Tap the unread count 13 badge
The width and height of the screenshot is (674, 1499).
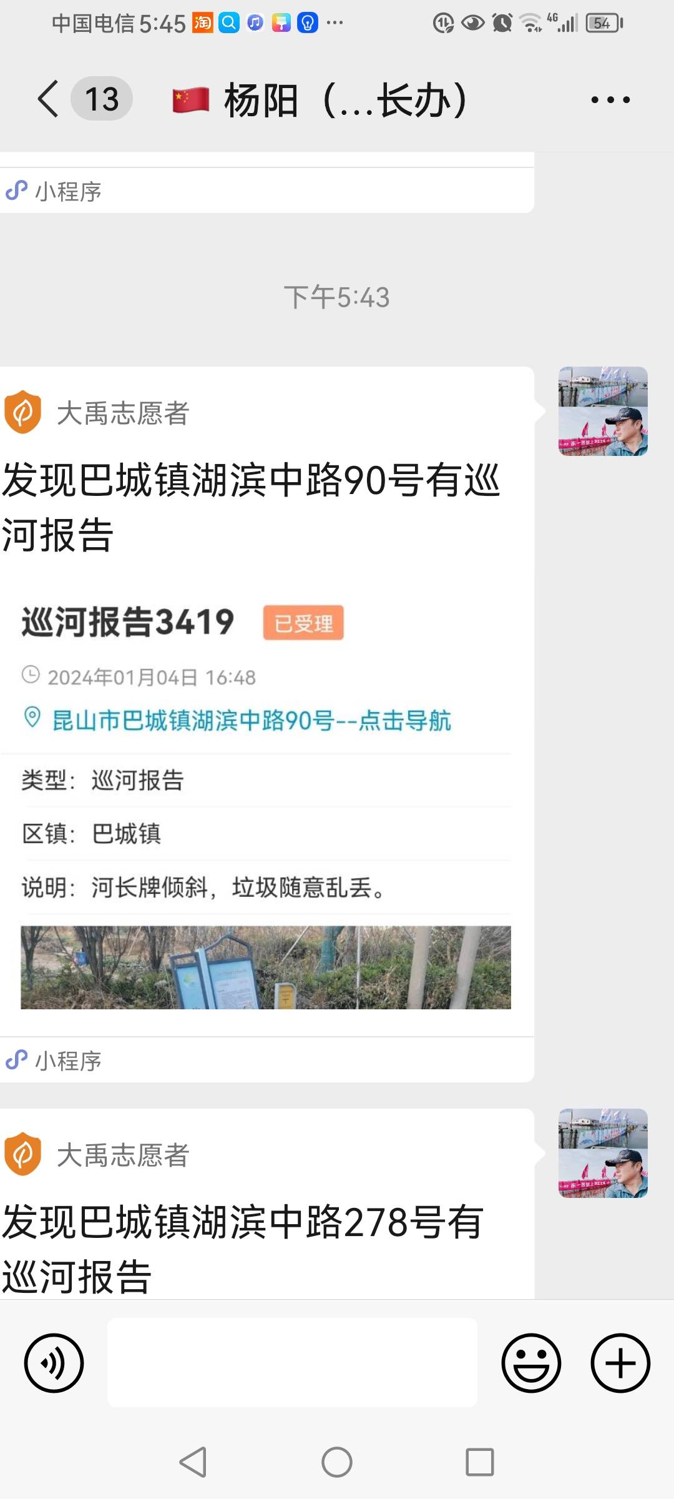(x=102, y=99)
